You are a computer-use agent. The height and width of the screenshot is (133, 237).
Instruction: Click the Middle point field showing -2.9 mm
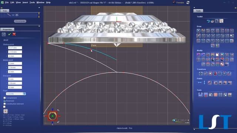pos(15,68)
